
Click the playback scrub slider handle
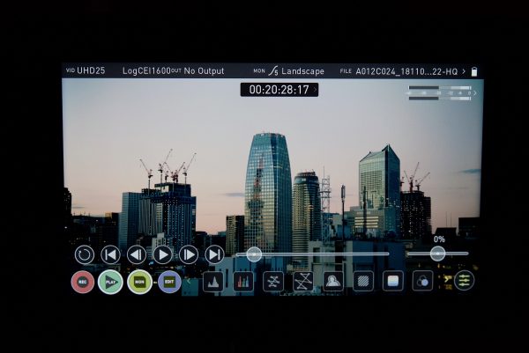coord(254,254)
